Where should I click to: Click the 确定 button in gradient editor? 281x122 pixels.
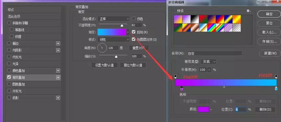pos(269,14)
